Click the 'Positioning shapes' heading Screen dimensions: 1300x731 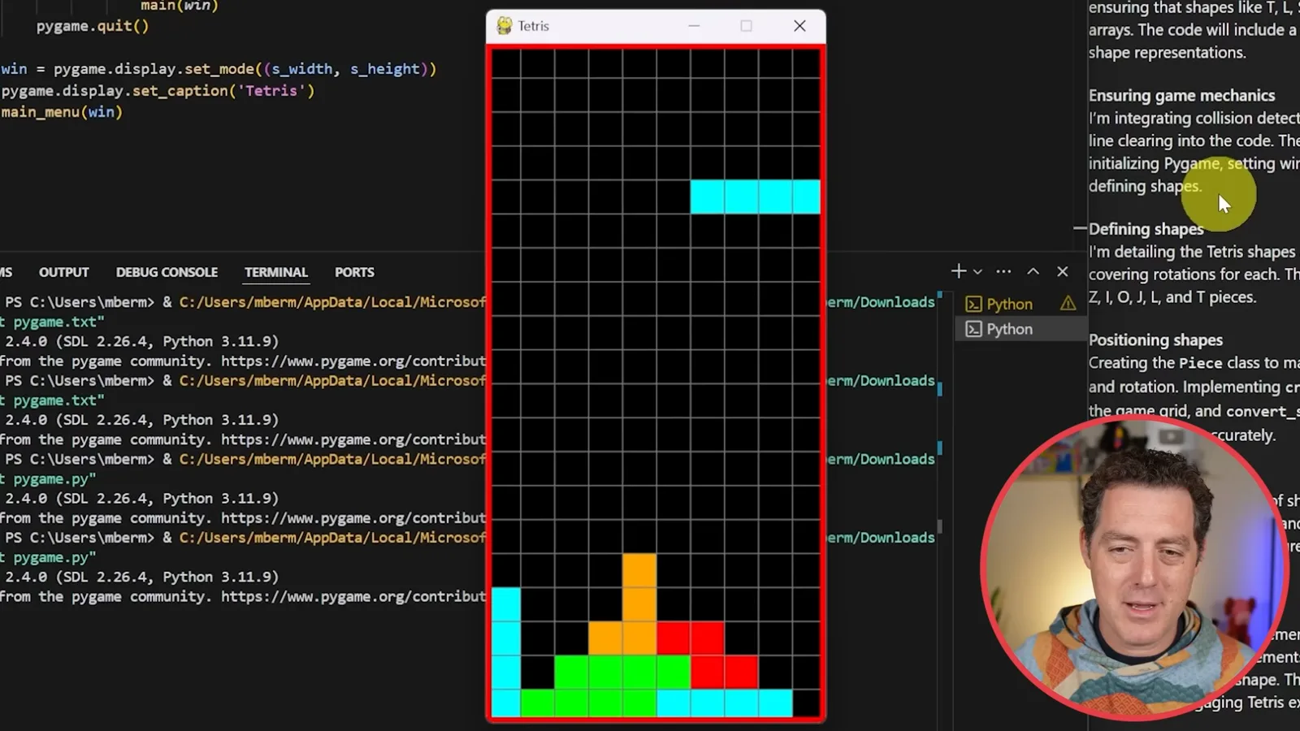[1155, 340]
